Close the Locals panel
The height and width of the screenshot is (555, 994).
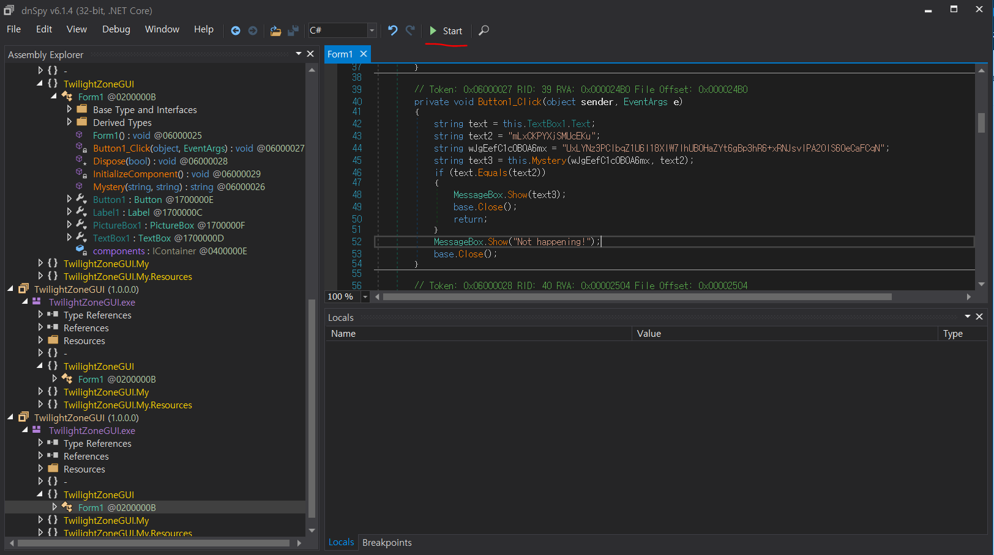coord(979,317)
